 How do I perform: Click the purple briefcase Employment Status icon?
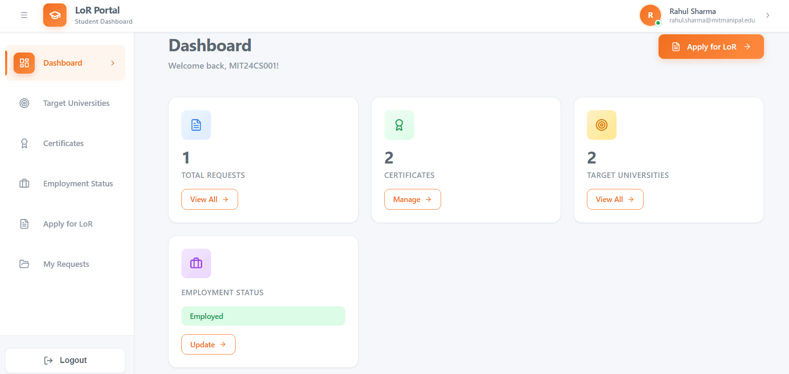[196, 263]
